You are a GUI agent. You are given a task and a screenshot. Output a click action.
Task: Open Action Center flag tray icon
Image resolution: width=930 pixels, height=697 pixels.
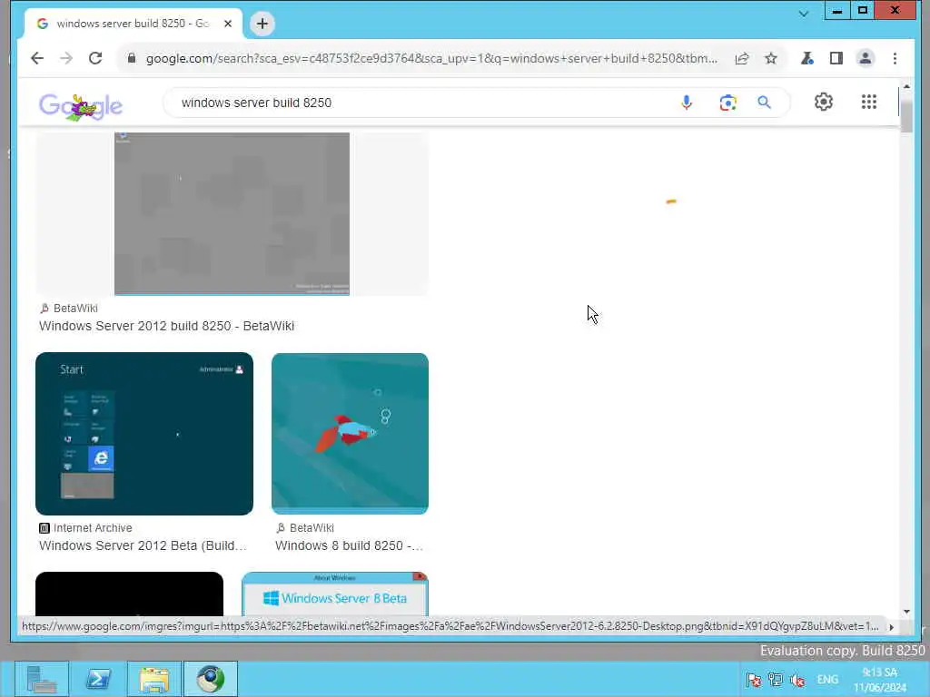tap(754, 680)
